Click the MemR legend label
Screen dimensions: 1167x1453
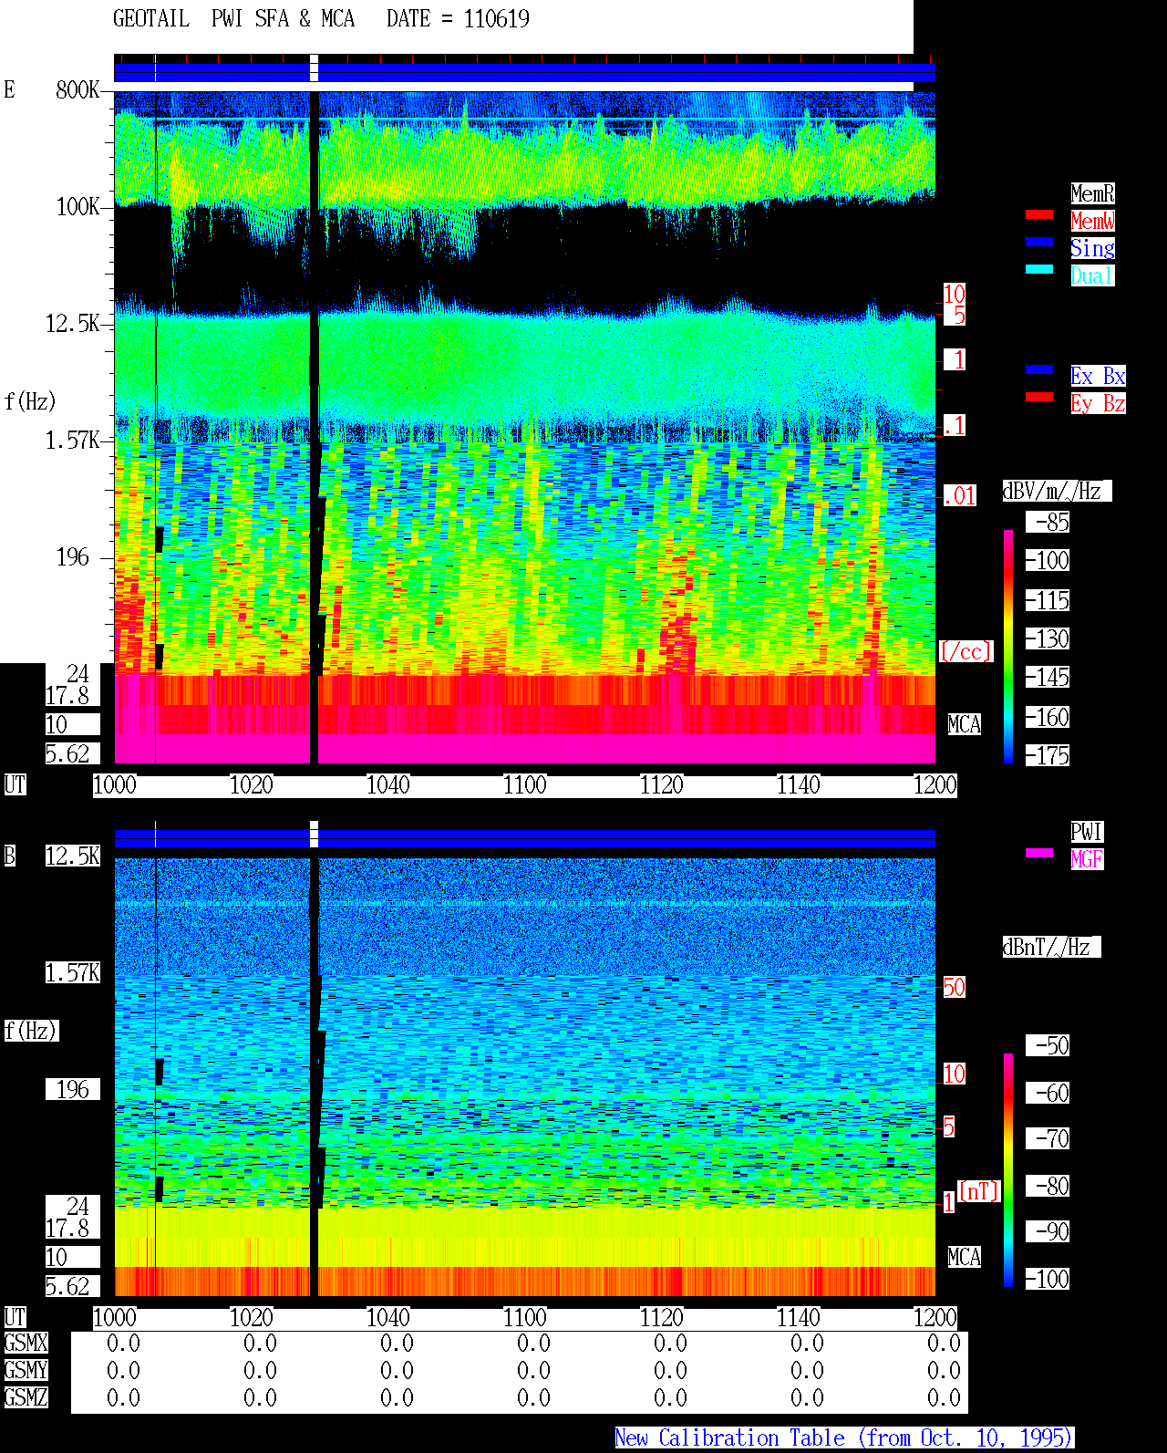tap(1092, 193)
